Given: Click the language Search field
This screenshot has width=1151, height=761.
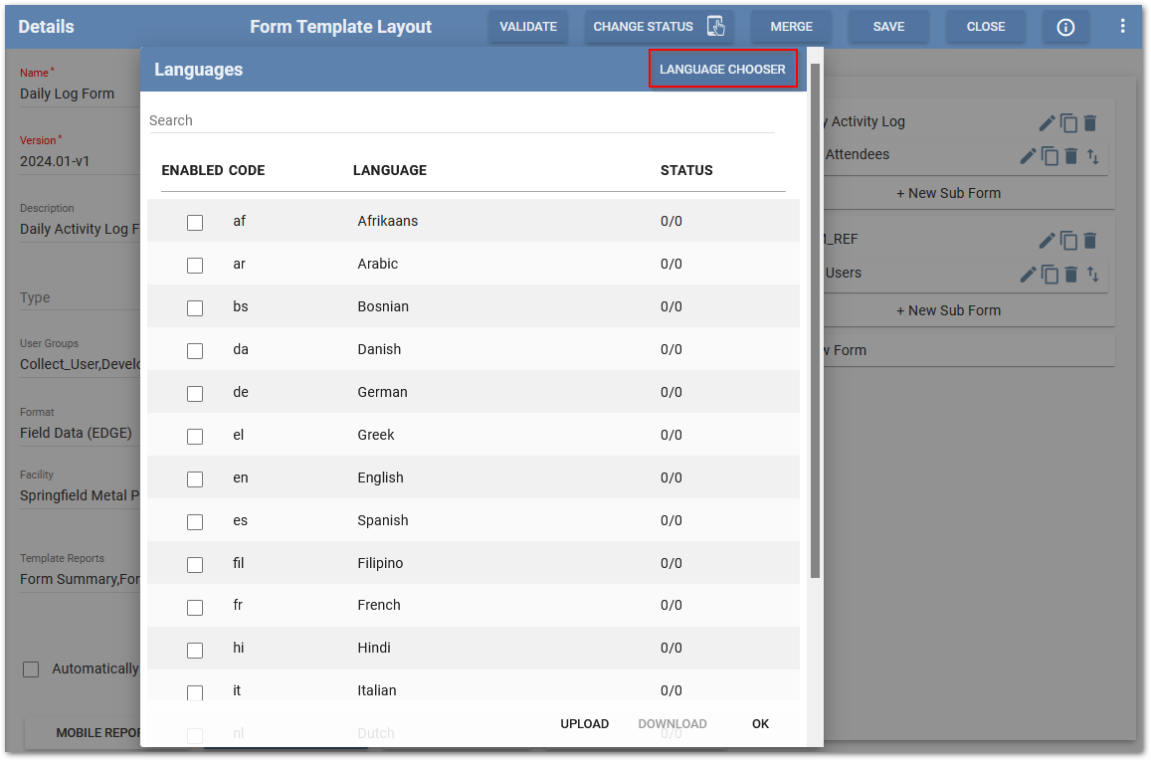Looking at the screenshot, I should coord(398,119).
